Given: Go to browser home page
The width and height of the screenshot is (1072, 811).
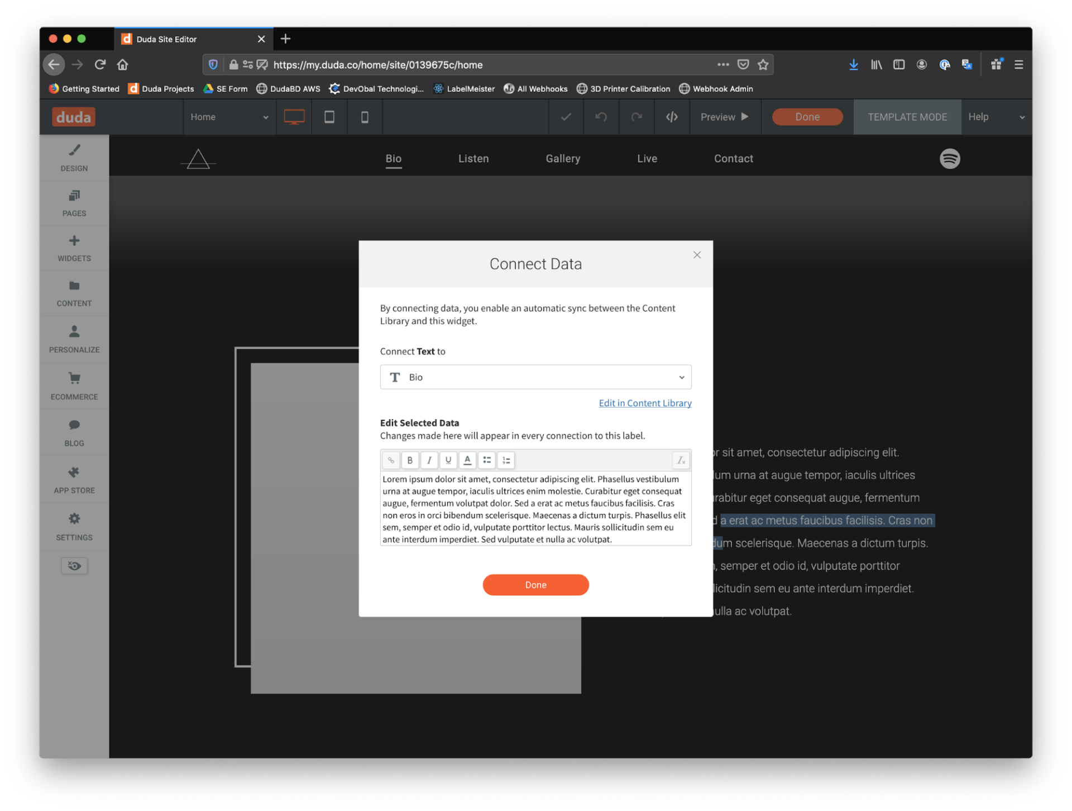Looking at the screenshot, I should (122, 65).
